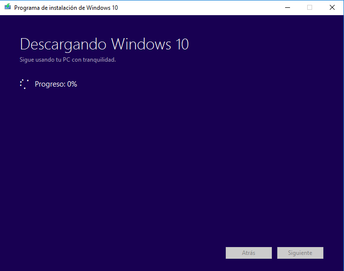
Task: Click the disabled maximize button
Action: (x=310, y=7)
